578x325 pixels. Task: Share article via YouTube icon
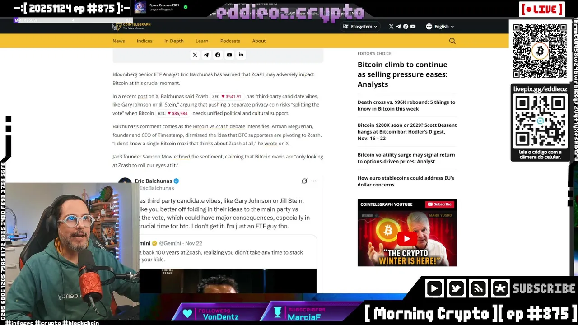coord(229,55)
